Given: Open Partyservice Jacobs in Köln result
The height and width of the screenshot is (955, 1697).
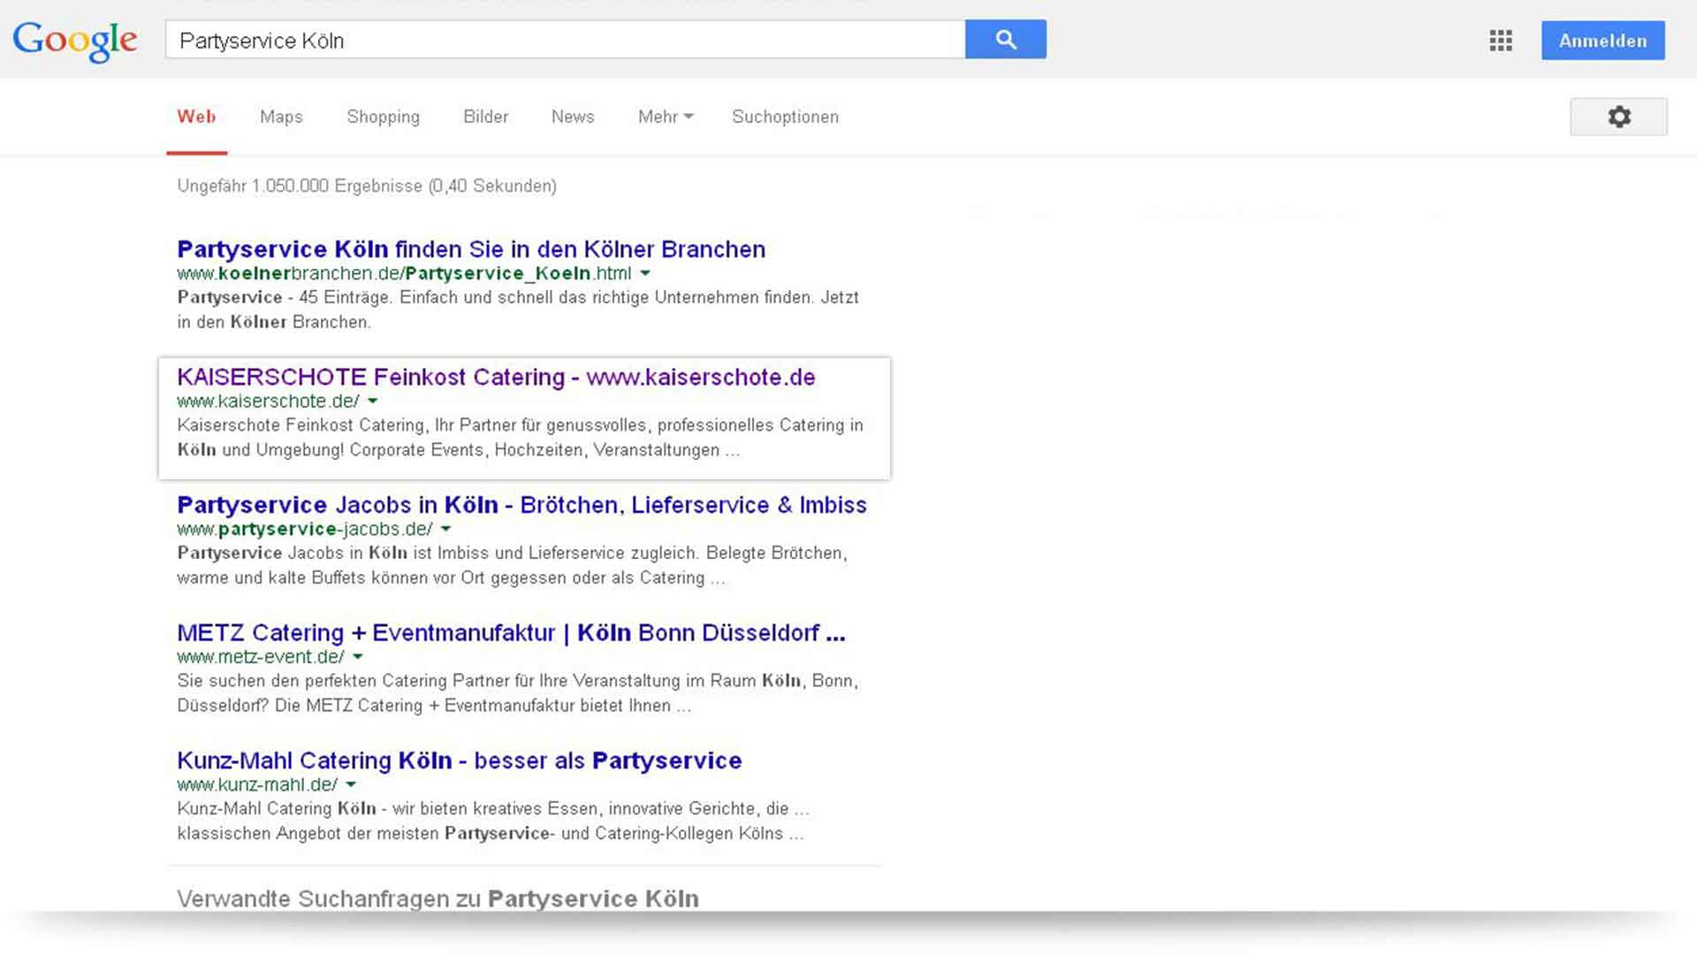Looking at the screenshot, I should [x=521, y=505].
